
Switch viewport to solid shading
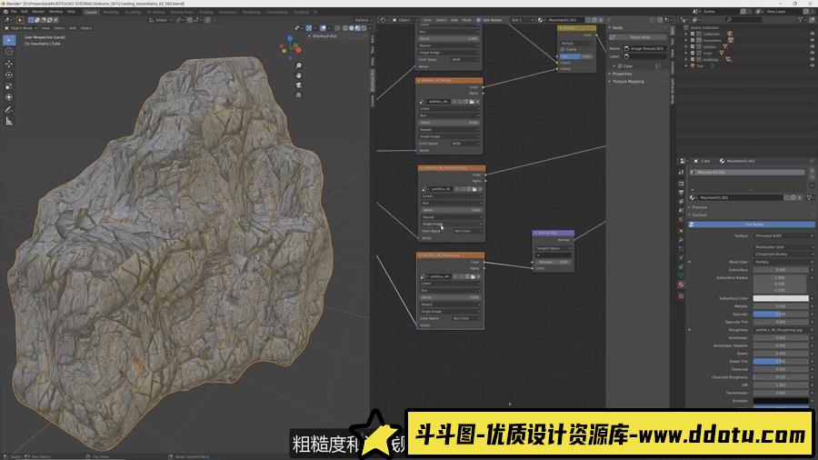352,28
